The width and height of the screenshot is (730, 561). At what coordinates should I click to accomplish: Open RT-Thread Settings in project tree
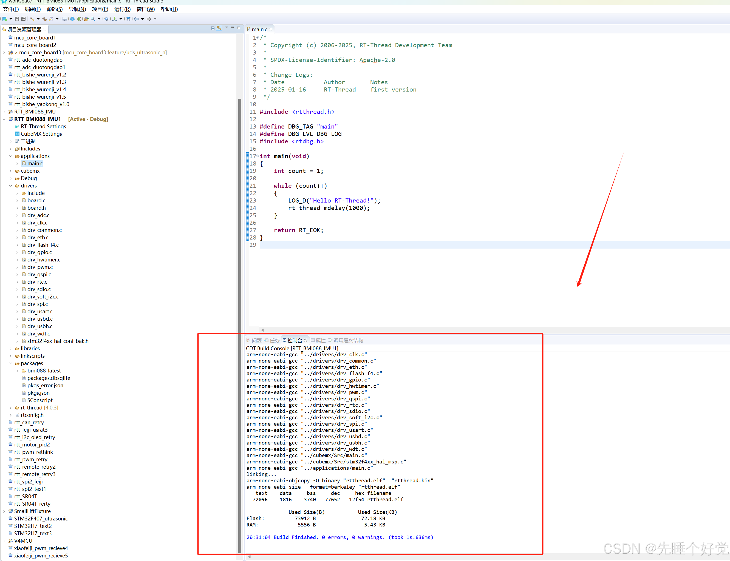pyautogui.click(x=43, y=127)
